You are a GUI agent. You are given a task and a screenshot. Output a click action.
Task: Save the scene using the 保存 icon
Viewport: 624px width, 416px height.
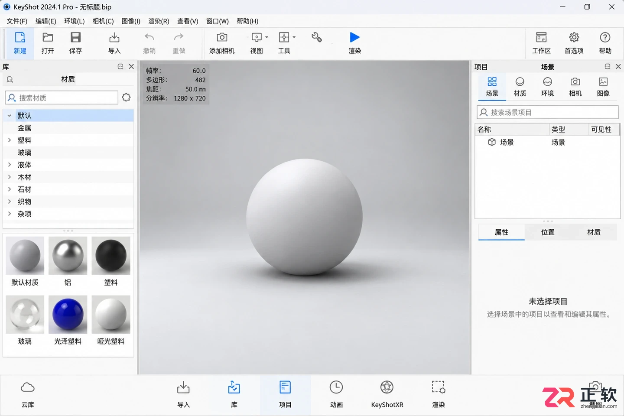point(75,38)
